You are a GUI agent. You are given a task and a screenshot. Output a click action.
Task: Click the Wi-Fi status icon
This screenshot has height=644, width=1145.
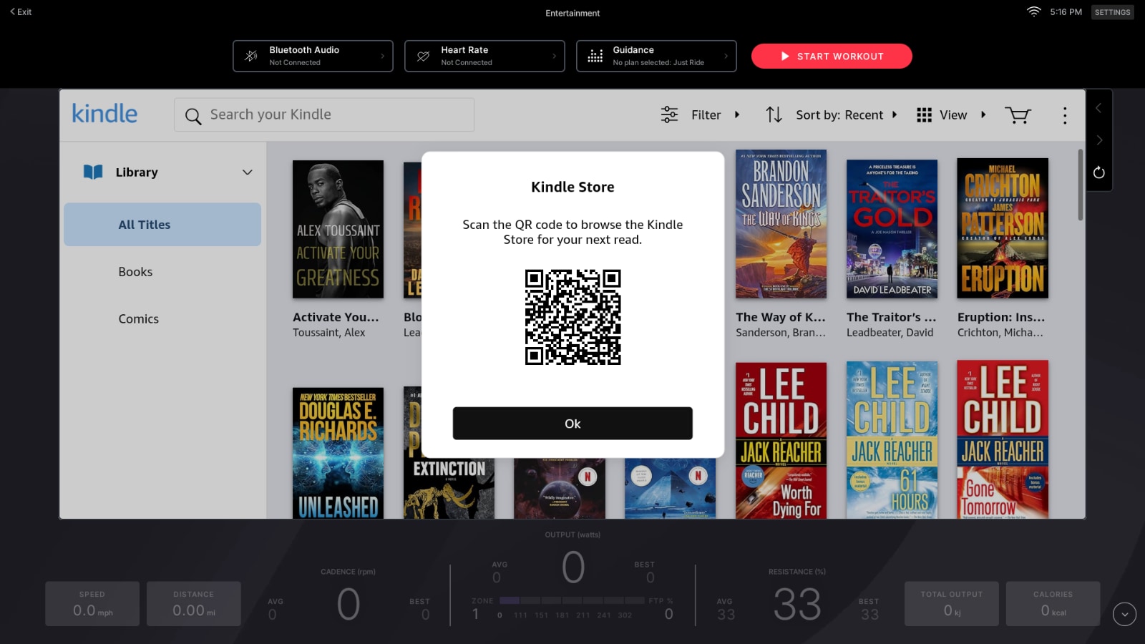pos(1033,11)
